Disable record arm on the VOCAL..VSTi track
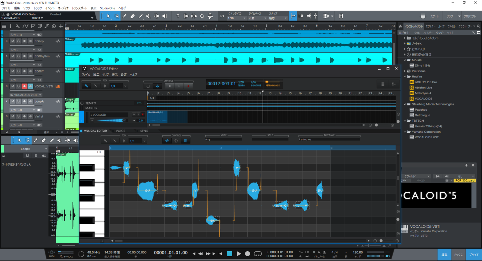 pos(24,86)
